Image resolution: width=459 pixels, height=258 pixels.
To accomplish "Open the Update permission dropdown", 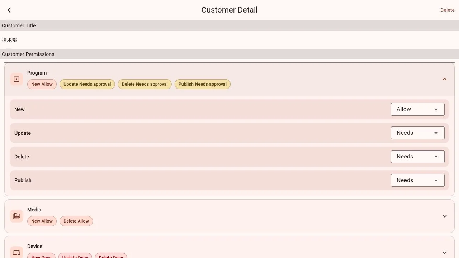I will tap(417, 133).
